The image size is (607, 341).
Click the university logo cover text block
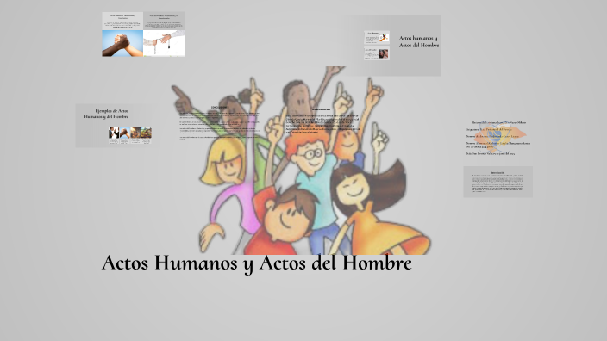(x=498, y=138)
